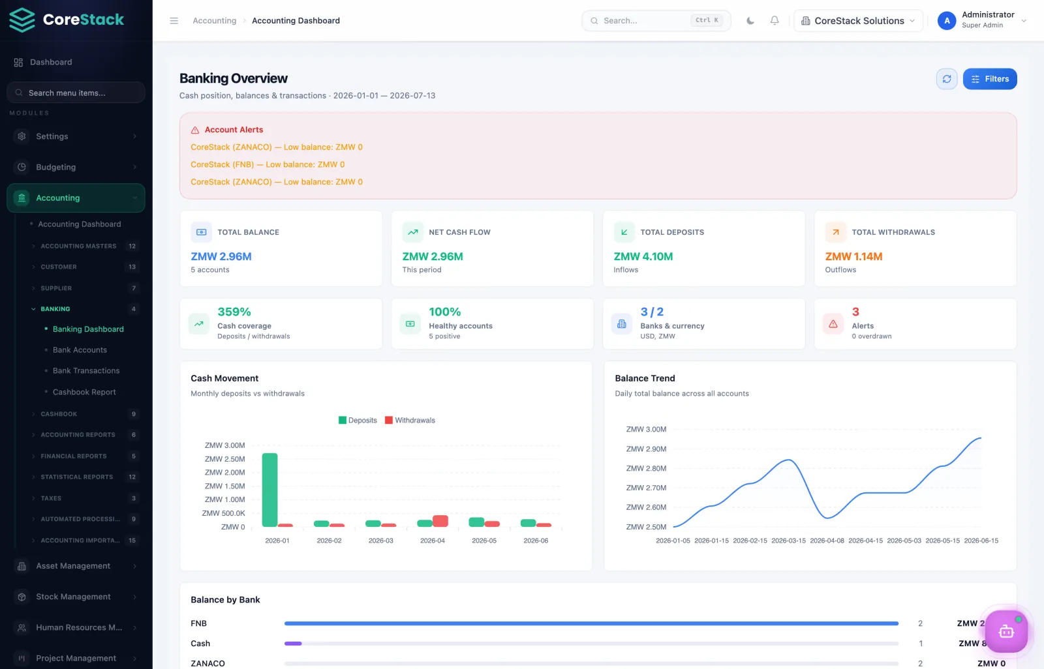The image size is (1044, 669).
Task: Collapse the Banking section
Action: coord(85,309)
